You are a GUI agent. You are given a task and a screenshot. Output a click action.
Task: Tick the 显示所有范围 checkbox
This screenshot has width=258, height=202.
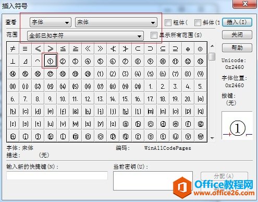coord(154,35)
